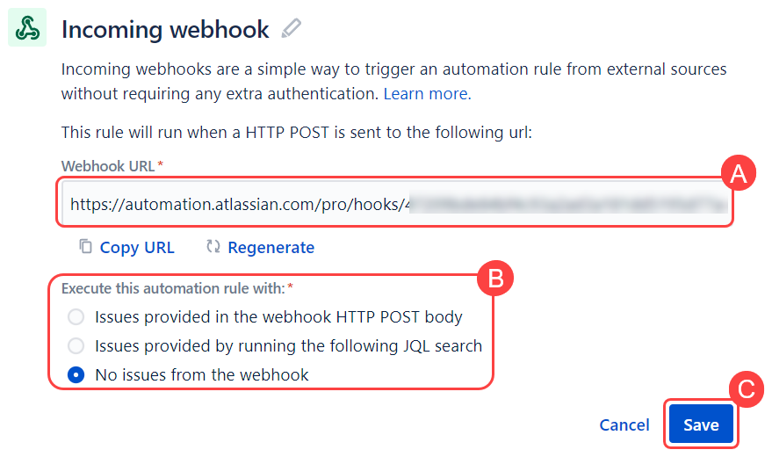Click the "Webhook URL" field label
This screenshot has height=457, width=772.
click(x=108, y=165)
